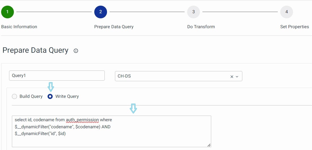Click the underlined auth_permission word
The image size is (312, 150).
pos(82,120)
